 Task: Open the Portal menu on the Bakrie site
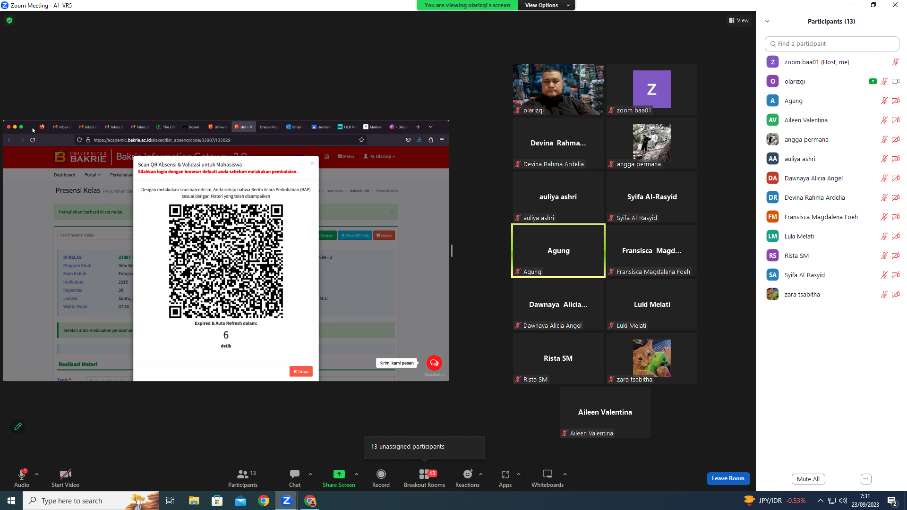(x=93, y=175)
